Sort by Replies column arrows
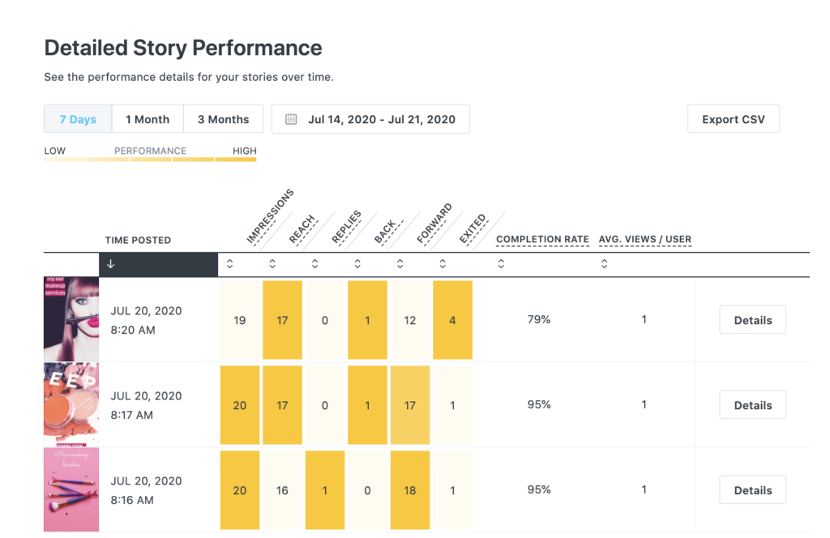The height and width of the screenshot is (538, 830). pos(315,264)
